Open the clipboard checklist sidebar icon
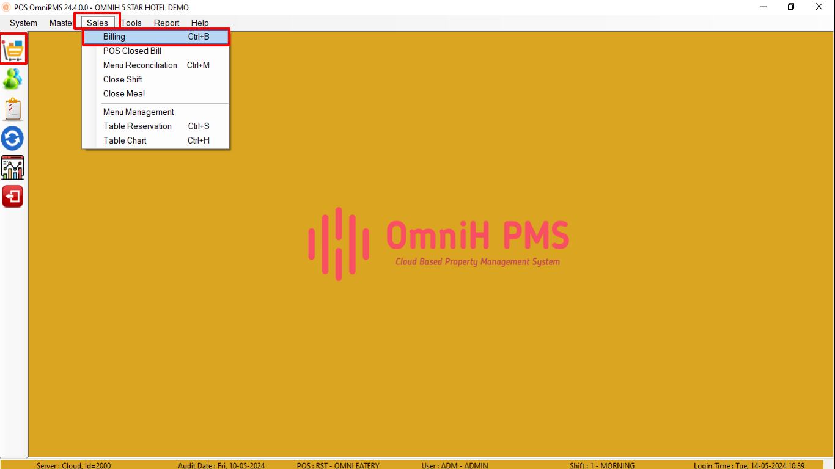The image size is (835, 469). click(x=13, y=109)
